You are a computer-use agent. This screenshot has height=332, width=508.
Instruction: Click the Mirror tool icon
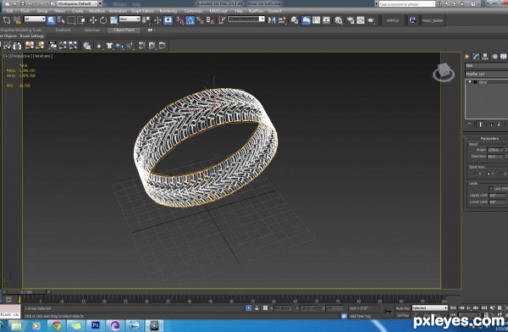(272, 20)
